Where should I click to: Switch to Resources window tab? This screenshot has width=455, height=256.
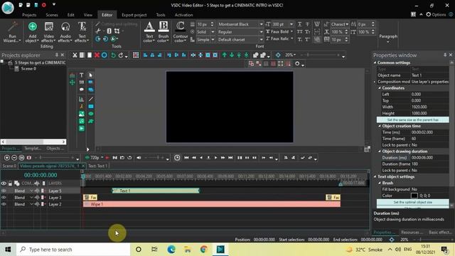pos(411,233)
